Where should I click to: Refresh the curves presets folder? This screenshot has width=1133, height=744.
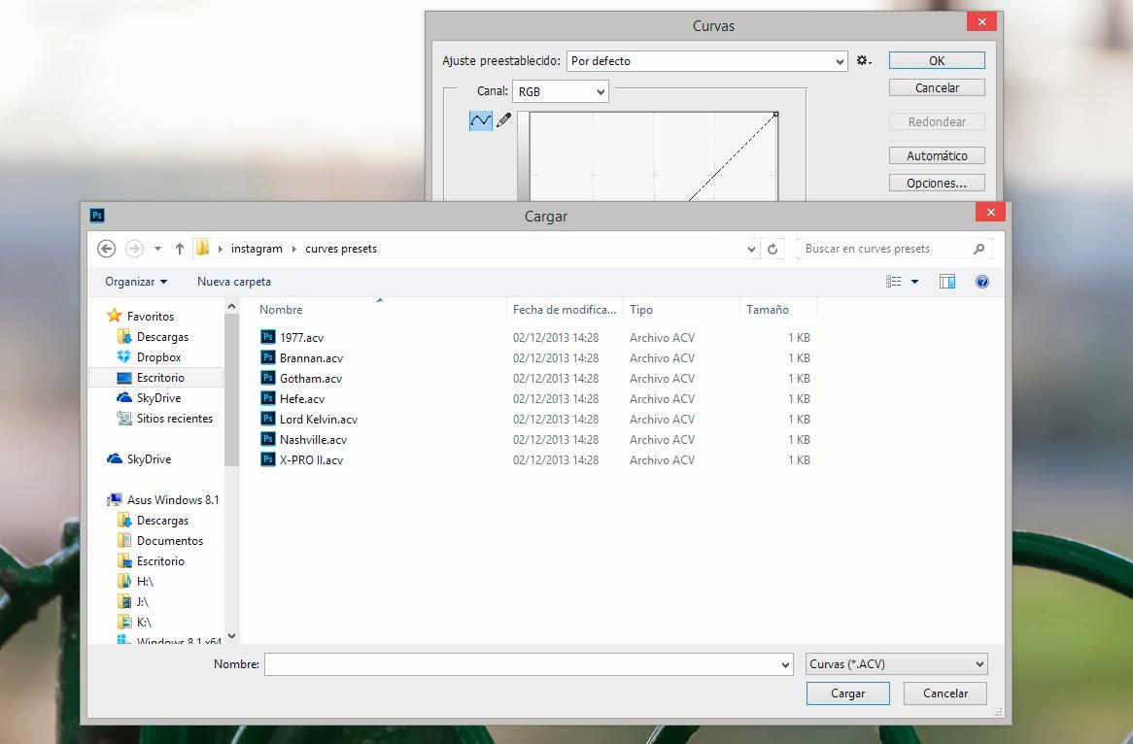pos(772,249)
